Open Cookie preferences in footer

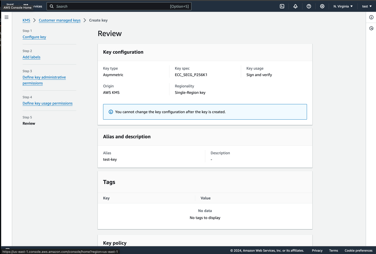coord(359,251)
